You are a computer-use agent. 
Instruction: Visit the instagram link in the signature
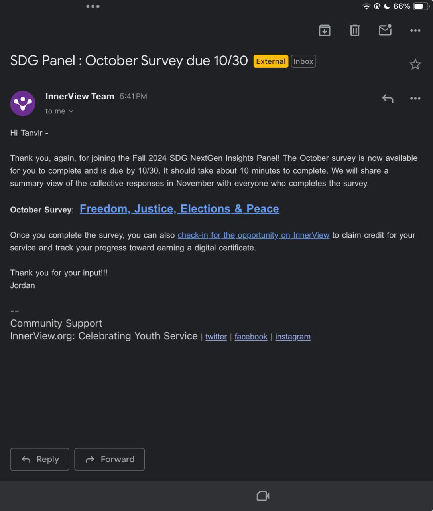(293, 337)
